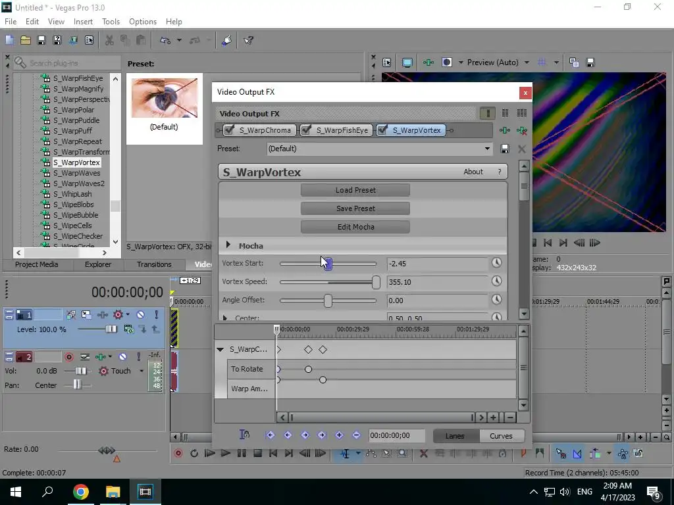Click the Undo arrow in the toolbar
Image resolution: width=674 pixels, height=505 pixels.
(165, 40)
